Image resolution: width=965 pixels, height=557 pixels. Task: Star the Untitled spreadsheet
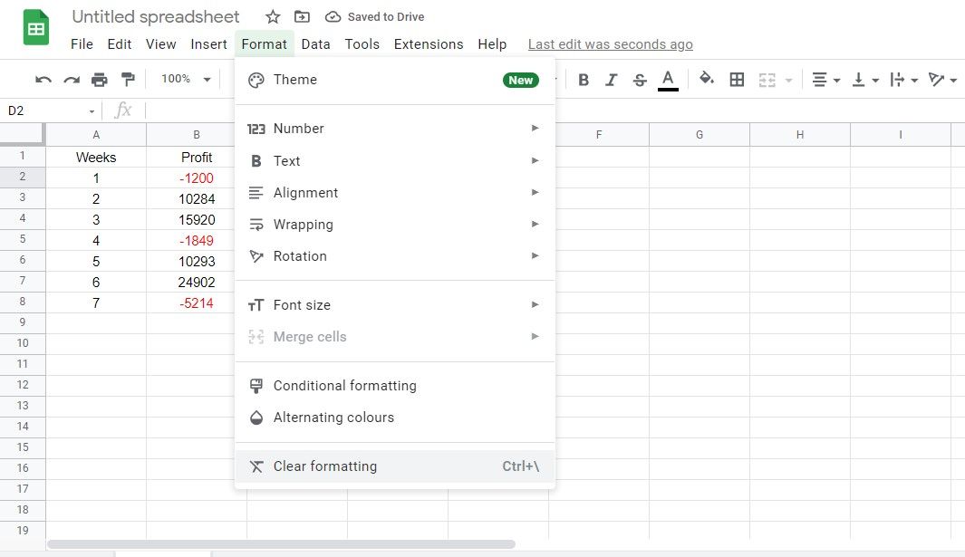[273, 17]
